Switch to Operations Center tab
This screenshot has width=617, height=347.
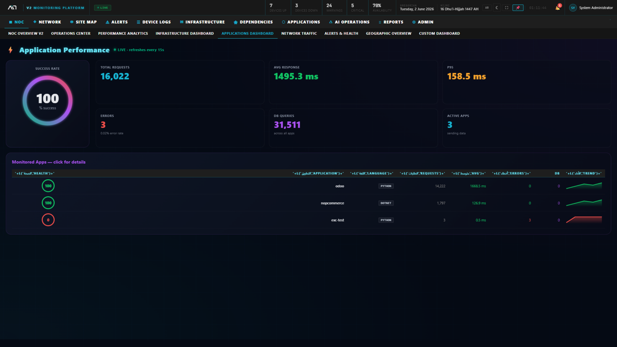71,34
